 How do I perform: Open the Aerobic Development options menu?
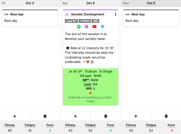click(x=116, y=14)
